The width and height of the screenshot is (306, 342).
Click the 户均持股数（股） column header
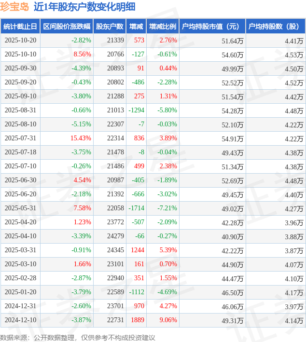(x=276, y=27)
